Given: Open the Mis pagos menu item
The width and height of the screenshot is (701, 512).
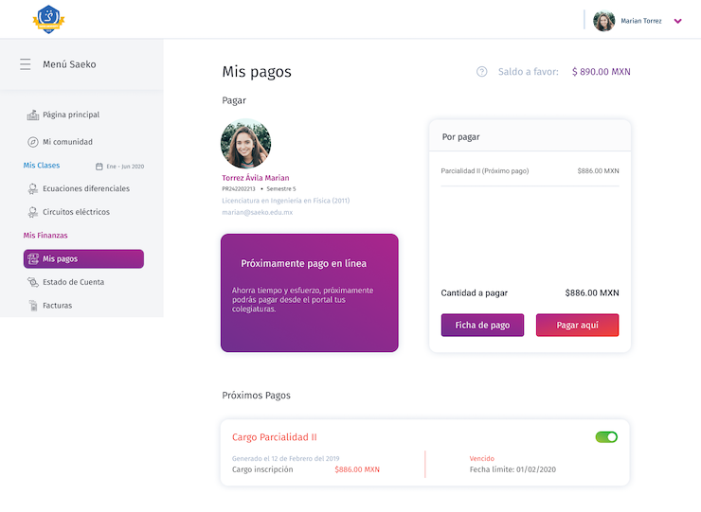Looking at the screenshot, I should point(83,258).
